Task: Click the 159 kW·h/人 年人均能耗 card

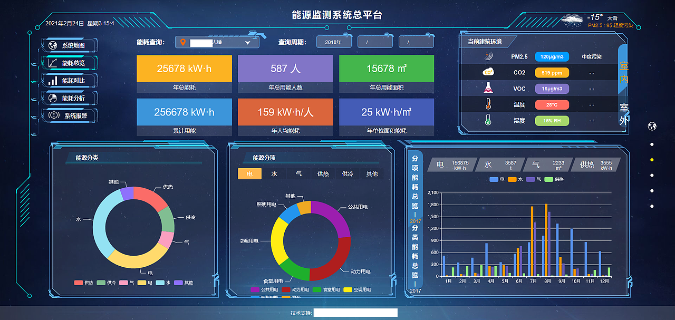Action: (x=285, y=117)
